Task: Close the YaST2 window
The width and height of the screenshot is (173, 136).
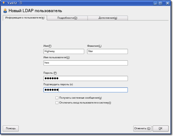Action: click(167, 3)
